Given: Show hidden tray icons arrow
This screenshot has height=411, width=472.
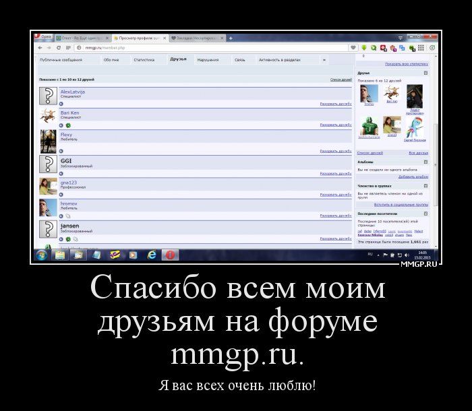Looking at the screenshot, I should (x=378, y=255).
